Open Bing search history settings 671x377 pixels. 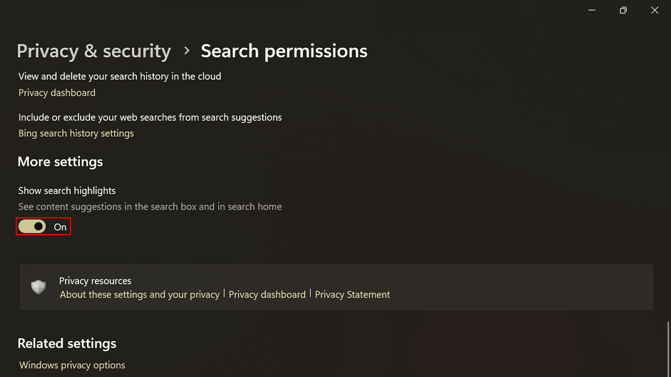click(76, 133)
